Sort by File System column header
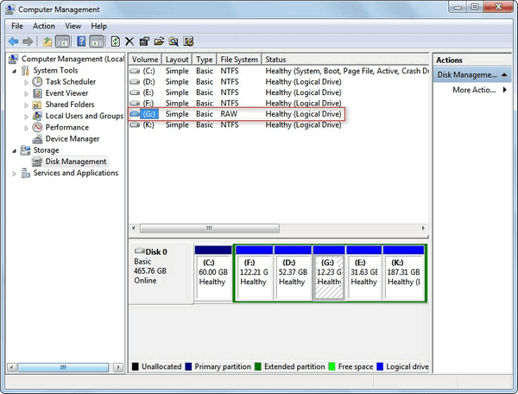 click(x=239, y=60)
